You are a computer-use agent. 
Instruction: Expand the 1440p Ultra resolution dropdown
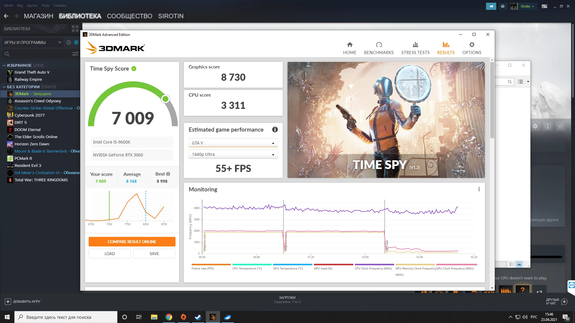tap(233, 154)
